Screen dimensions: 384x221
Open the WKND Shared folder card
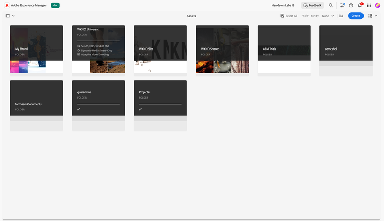click(x=222, y=49)
